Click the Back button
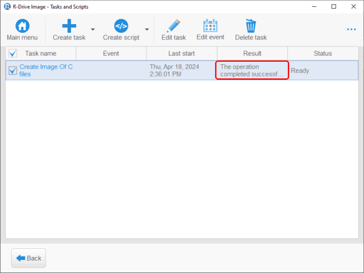364x273 pixels. point(28,258)
